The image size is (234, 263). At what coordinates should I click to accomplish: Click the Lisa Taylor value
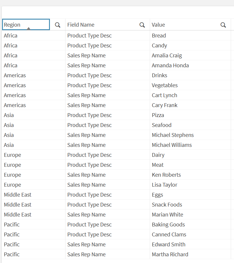(x=164, y=185)
